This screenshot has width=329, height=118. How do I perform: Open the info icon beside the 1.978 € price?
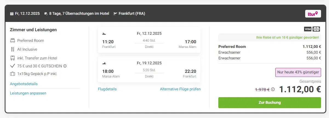pyautogui.click(x=273, y=89)
